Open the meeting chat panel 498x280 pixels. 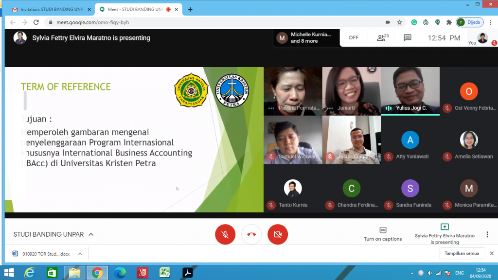(x=408, y=38)
